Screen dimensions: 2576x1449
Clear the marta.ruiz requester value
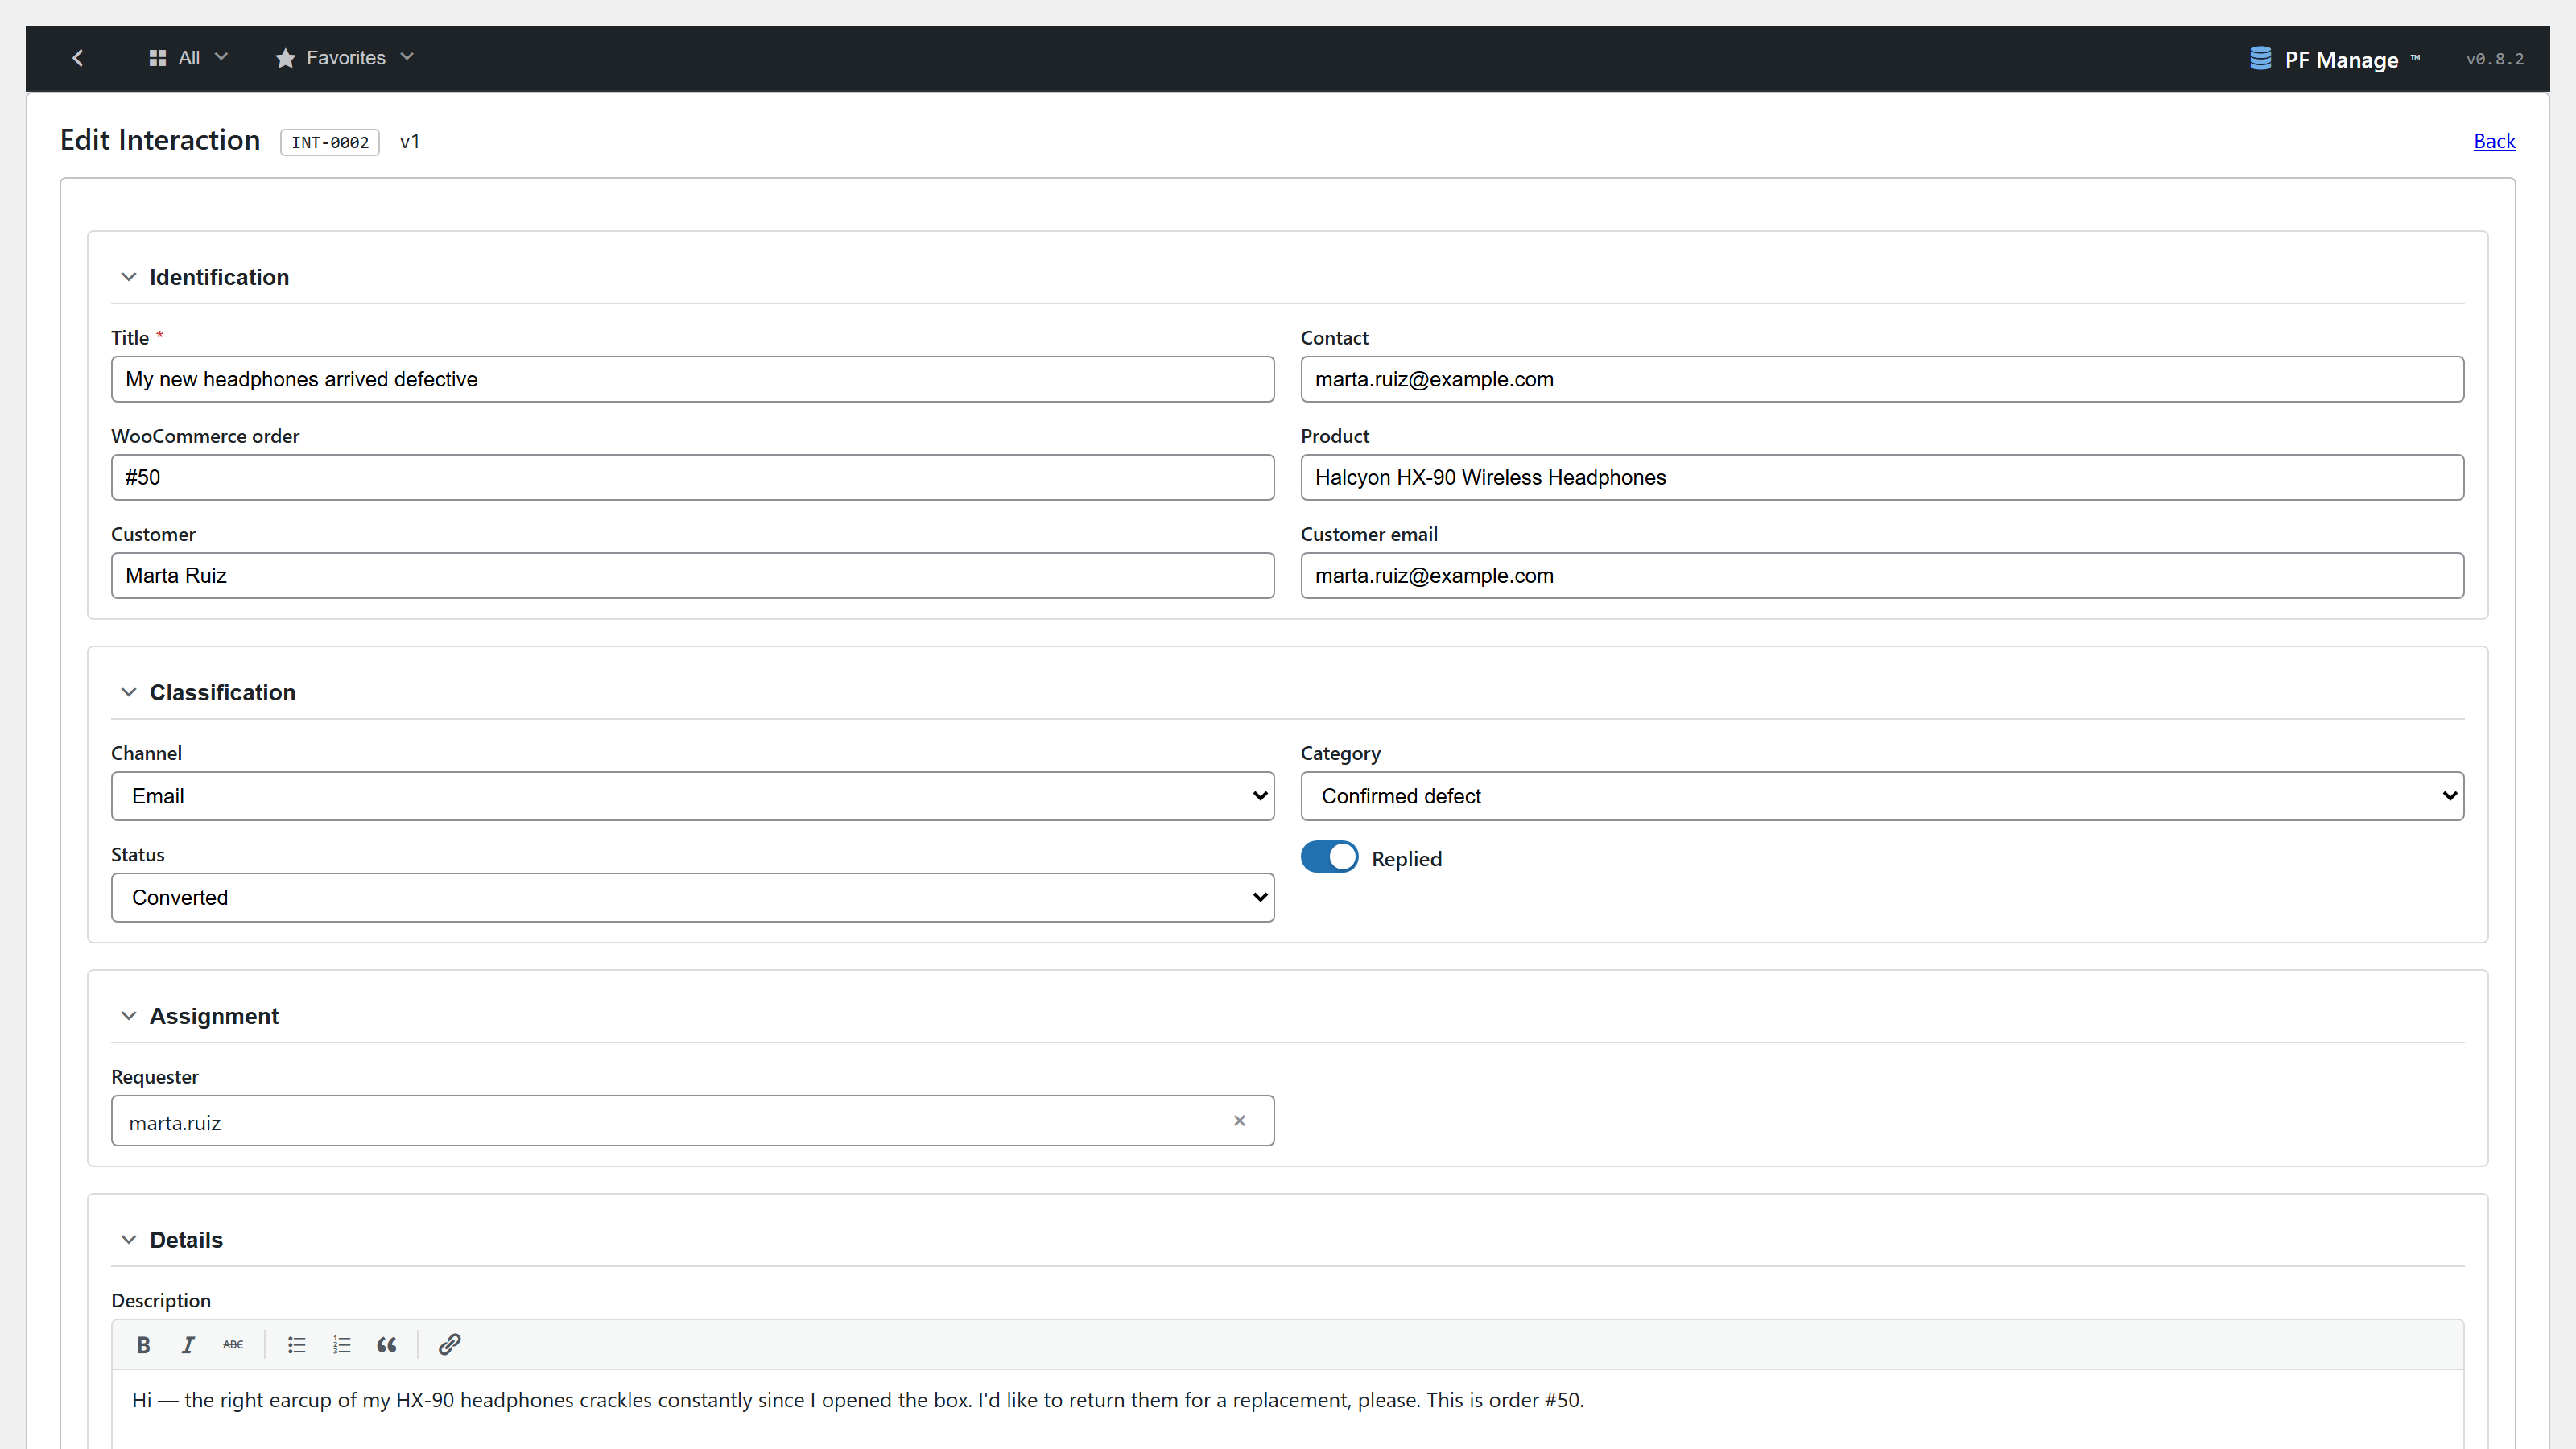(x=1239, y=1121)
